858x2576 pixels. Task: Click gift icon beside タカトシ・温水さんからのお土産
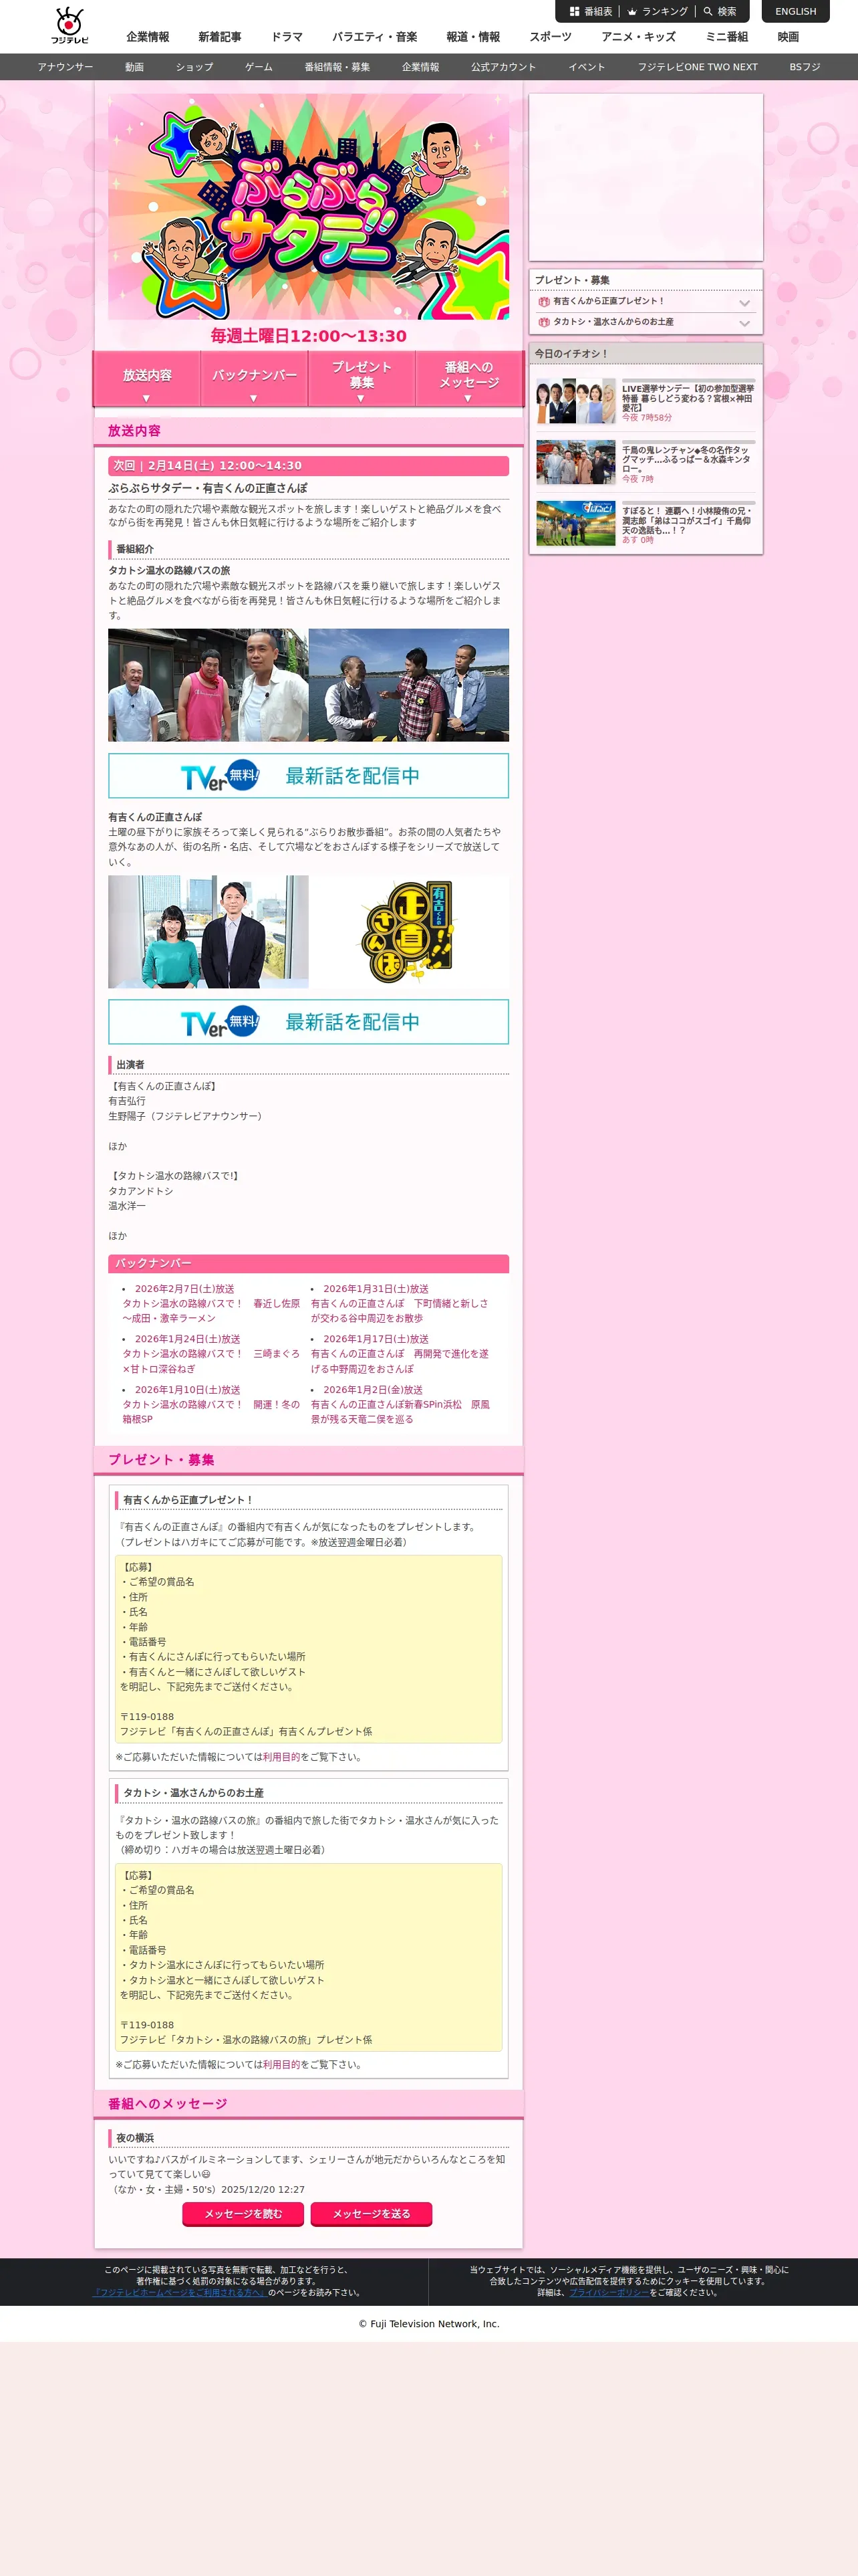543,322
